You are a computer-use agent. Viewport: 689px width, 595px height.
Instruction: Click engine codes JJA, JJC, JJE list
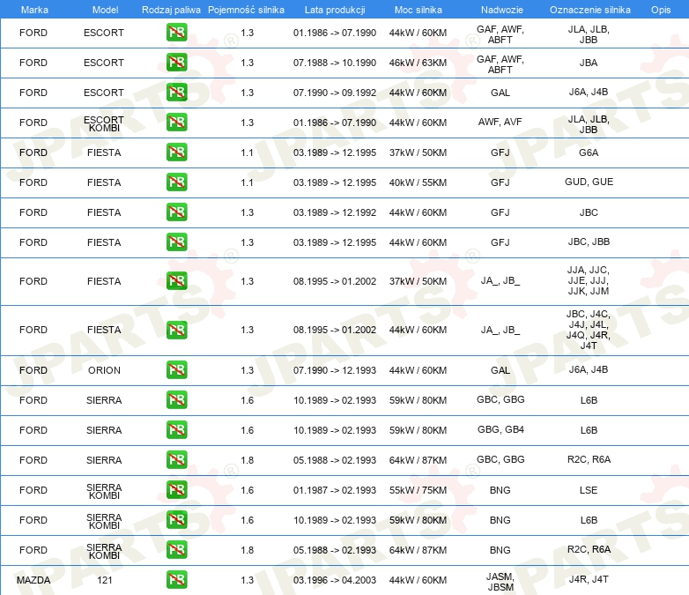coord(588,280)
